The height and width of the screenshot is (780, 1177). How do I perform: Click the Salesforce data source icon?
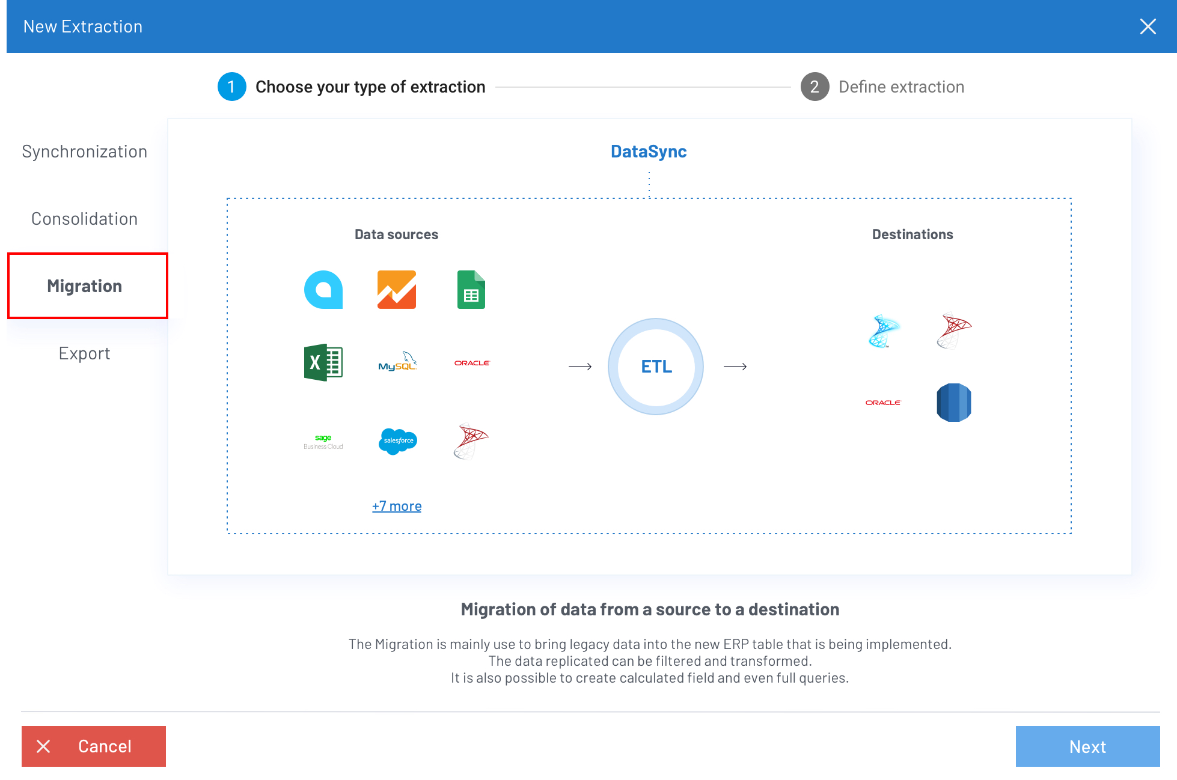[397, 441]
